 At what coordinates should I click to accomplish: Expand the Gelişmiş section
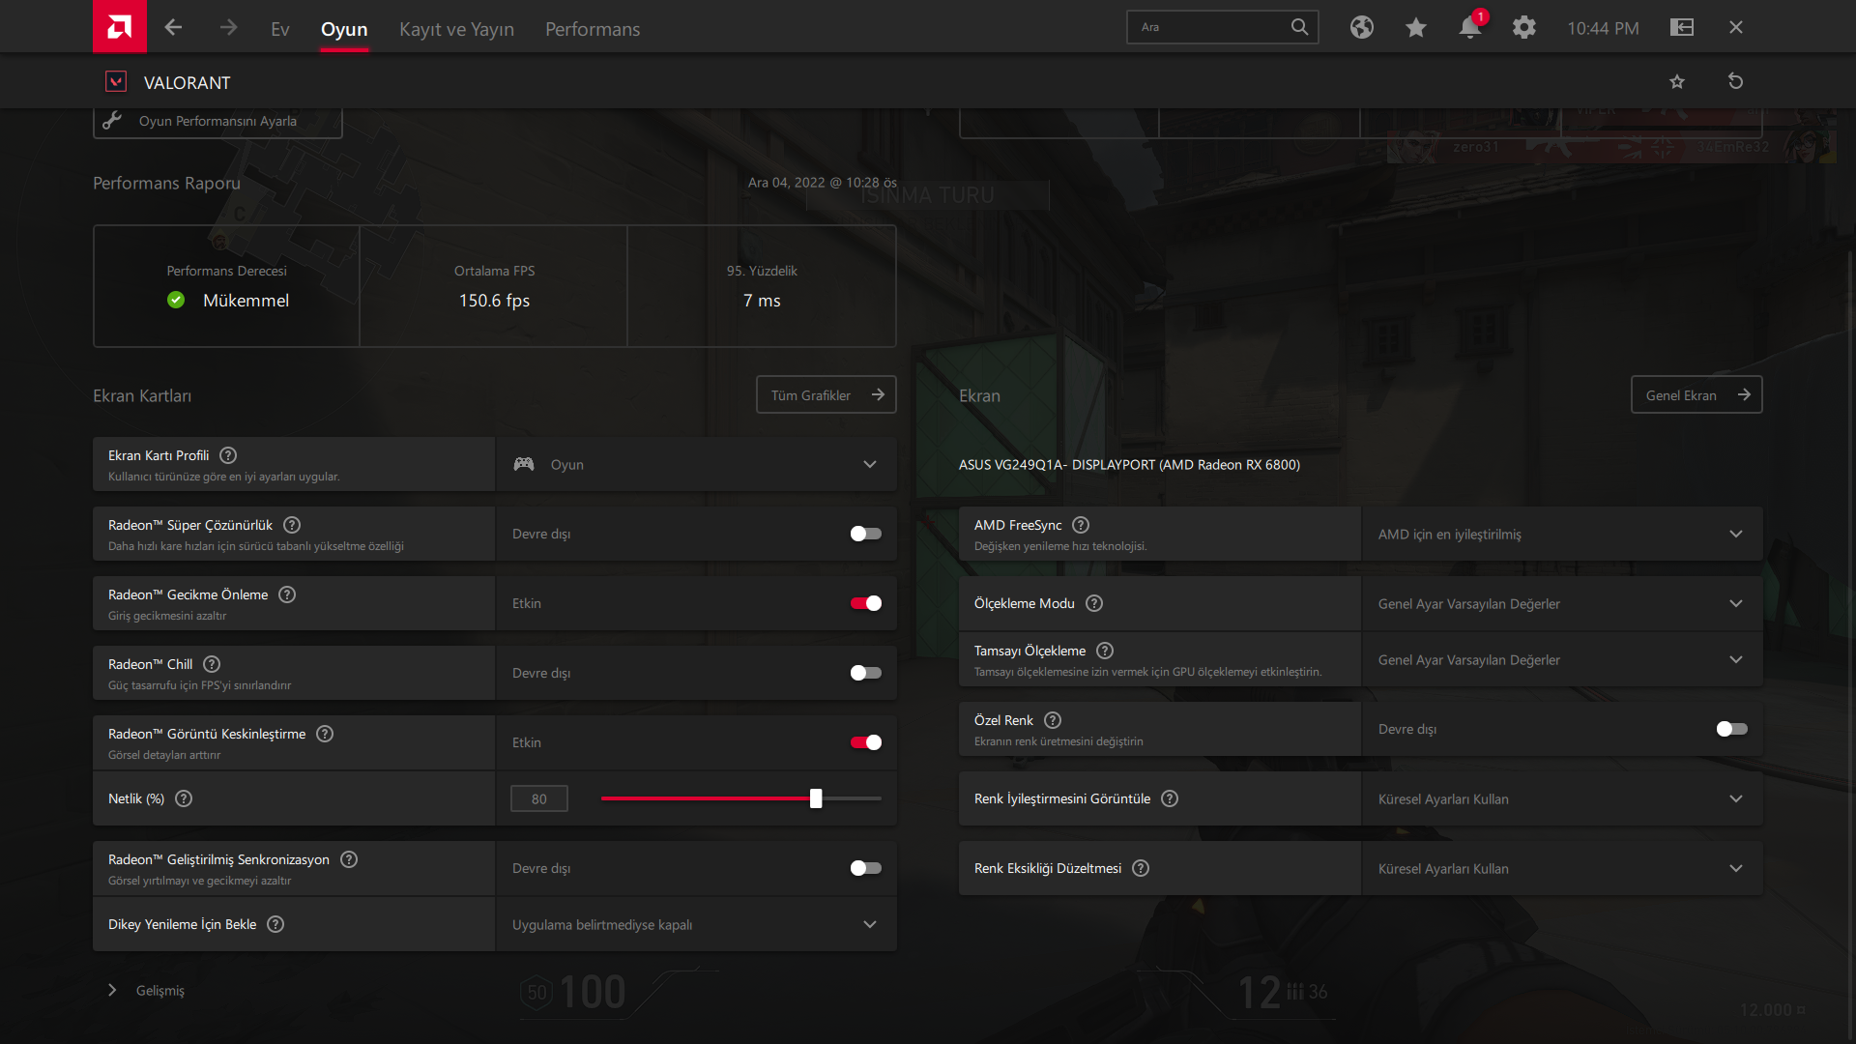click(x=148, y=990)
